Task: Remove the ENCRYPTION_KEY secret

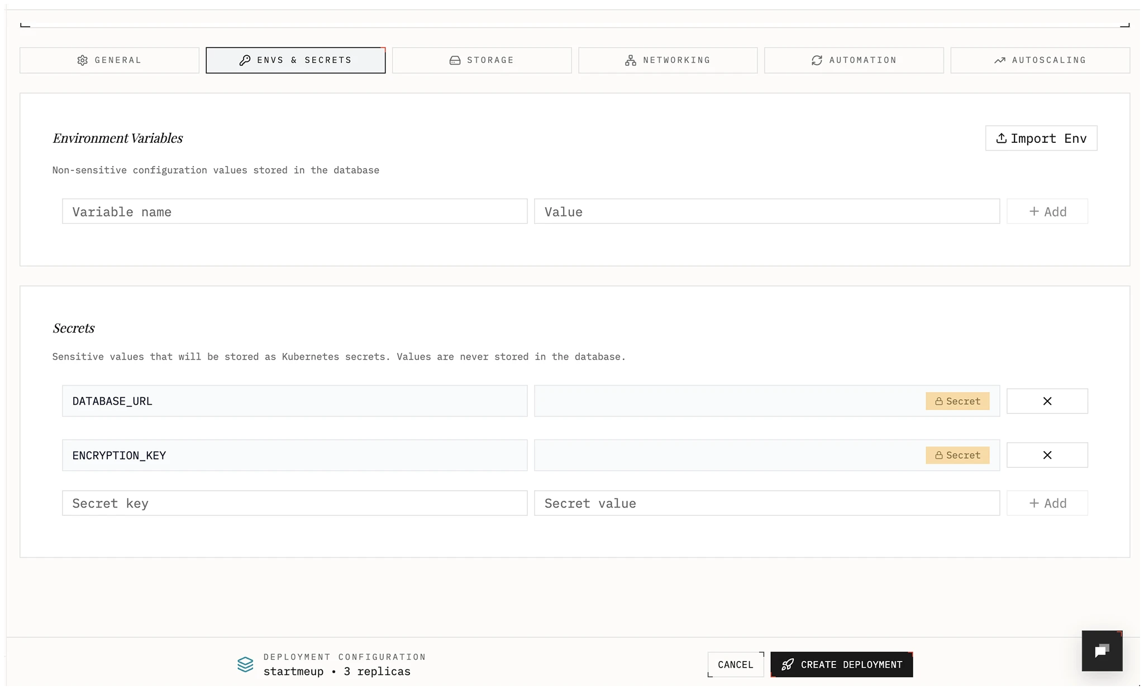Action: tap(1047, 456)
